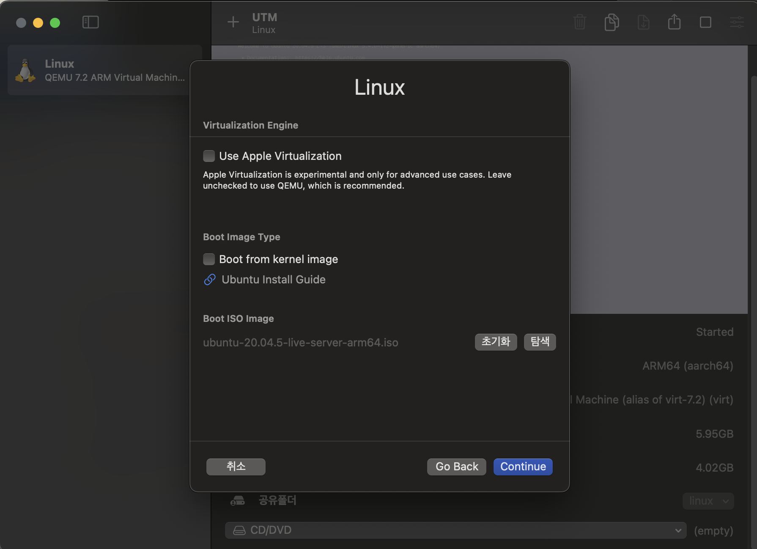Click the Continue button

[x=523, y=467]
